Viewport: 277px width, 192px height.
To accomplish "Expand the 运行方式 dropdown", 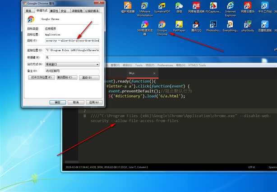I will tap(72, 64).
